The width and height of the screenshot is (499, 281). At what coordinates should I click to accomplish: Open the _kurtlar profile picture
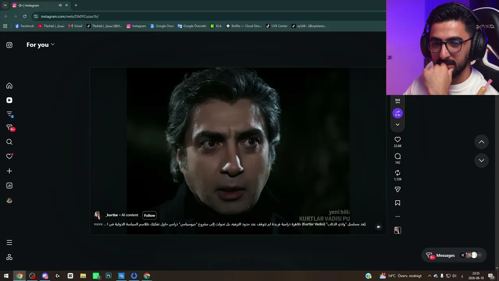click(98, 215)
